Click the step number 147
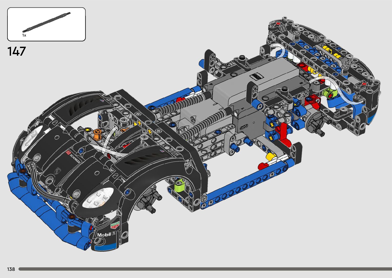Image resolution: width=392 pixels, height=278 pixels. click(x=17, y=51)
